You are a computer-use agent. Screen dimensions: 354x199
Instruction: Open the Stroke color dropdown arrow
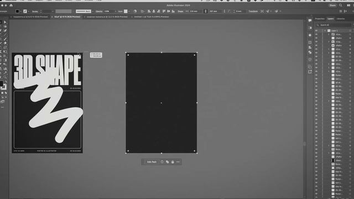[29, 11]
